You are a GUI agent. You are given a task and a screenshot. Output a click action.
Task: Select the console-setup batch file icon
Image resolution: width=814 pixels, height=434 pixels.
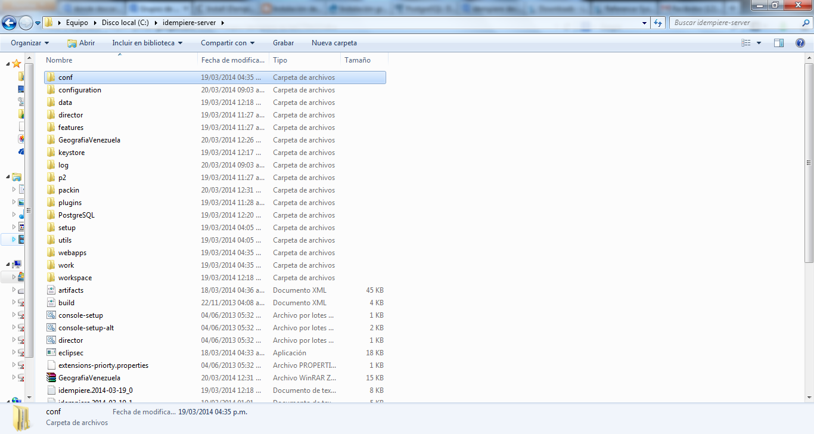coord(51,315)
